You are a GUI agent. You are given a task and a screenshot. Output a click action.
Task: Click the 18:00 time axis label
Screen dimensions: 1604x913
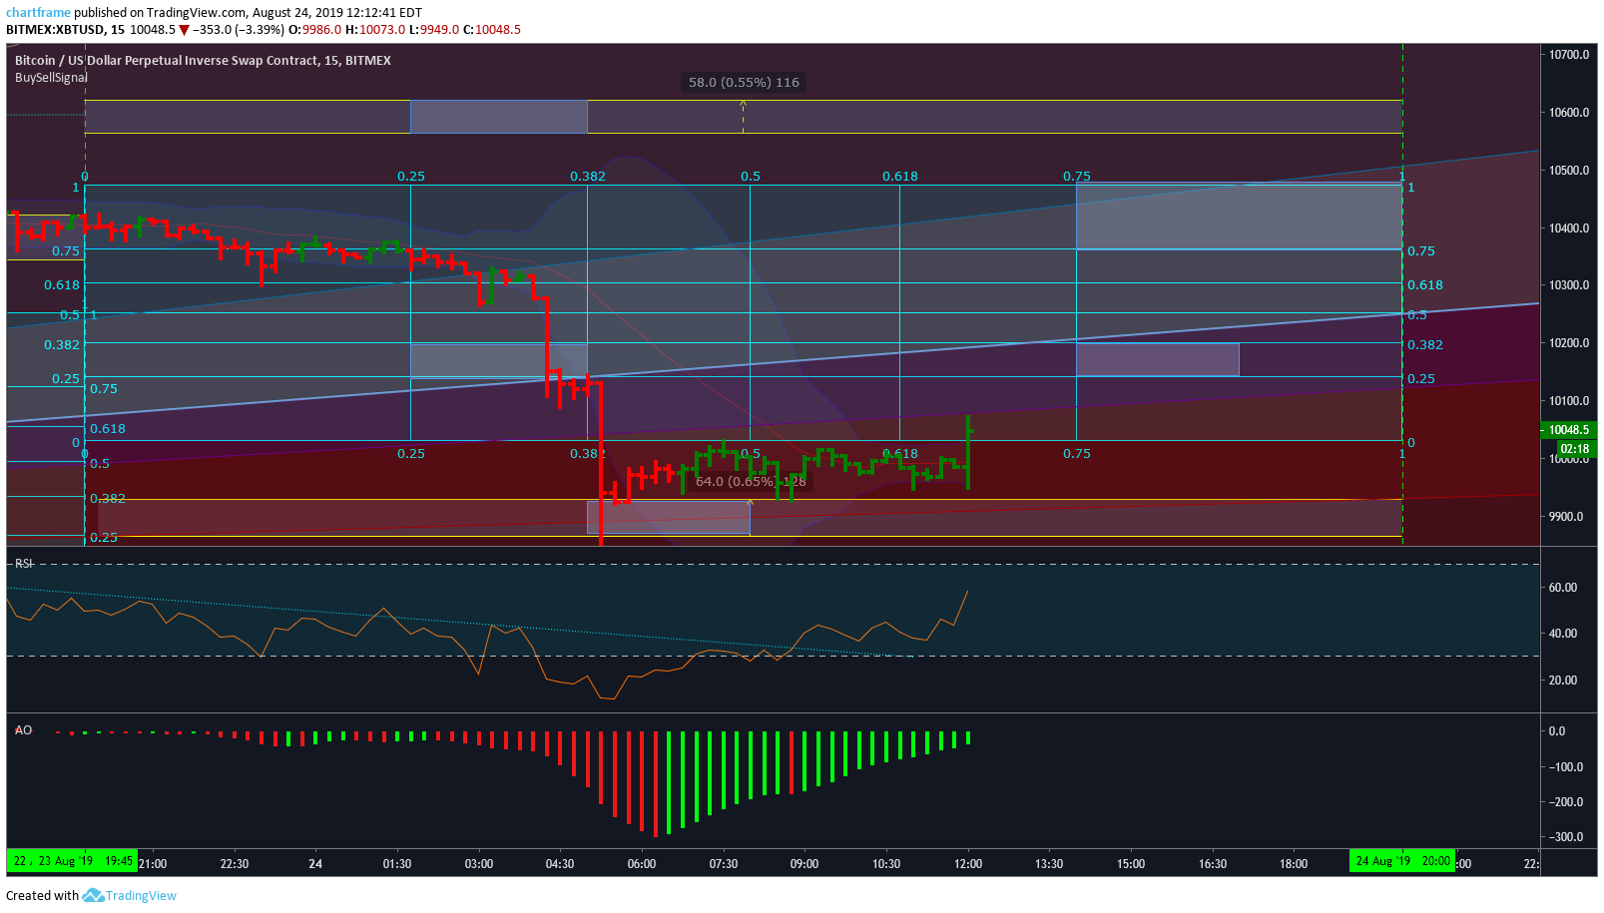coord(1294,864)
